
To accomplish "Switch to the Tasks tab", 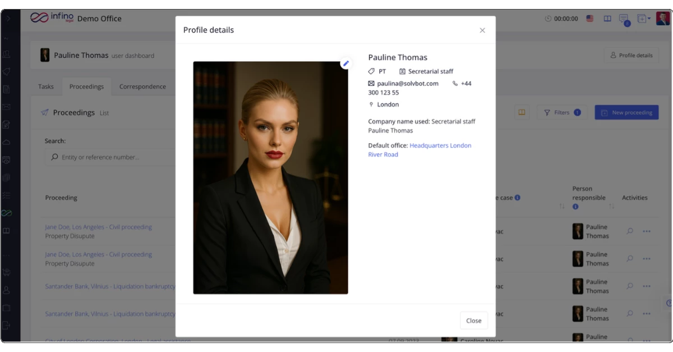I will click(46, 86).
